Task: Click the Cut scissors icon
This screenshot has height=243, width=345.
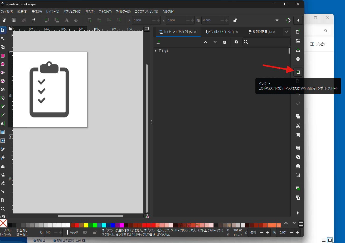Action: coord(298,126)
